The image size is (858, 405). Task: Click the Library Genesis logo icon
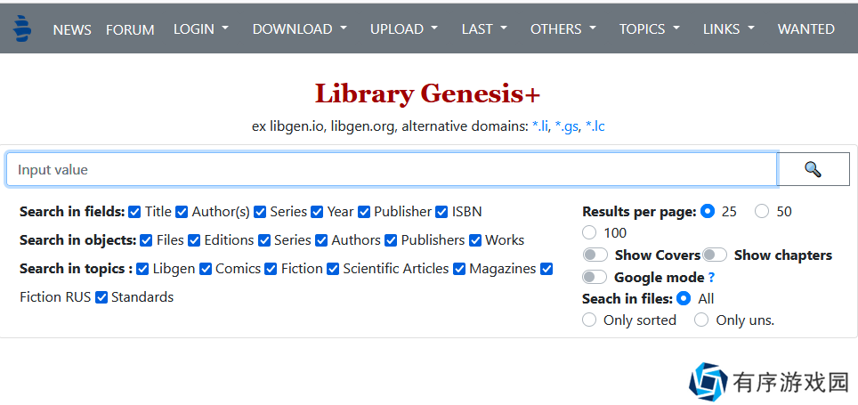pyautogui.click(x=22, y=29)
